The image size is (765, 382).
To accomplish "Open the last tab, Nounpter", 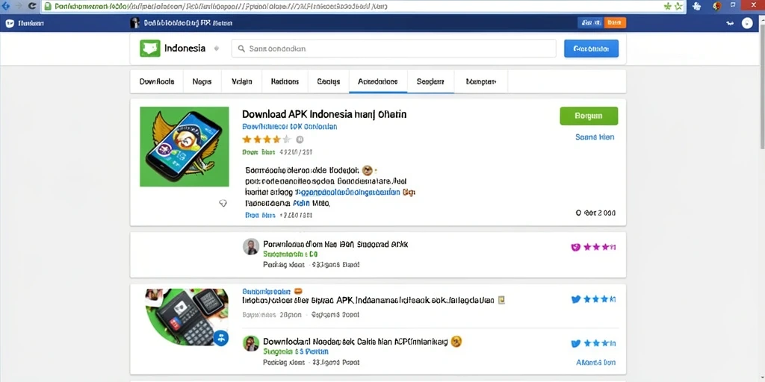I will 481,81.
